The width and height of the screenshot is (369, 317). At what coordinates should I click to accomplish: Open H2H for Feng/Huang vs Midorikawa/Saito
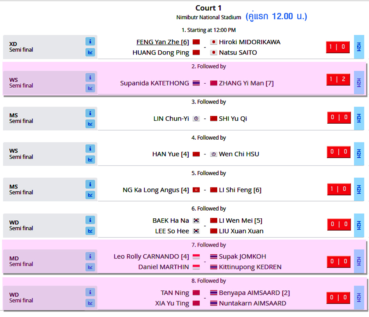coord(359,47)
